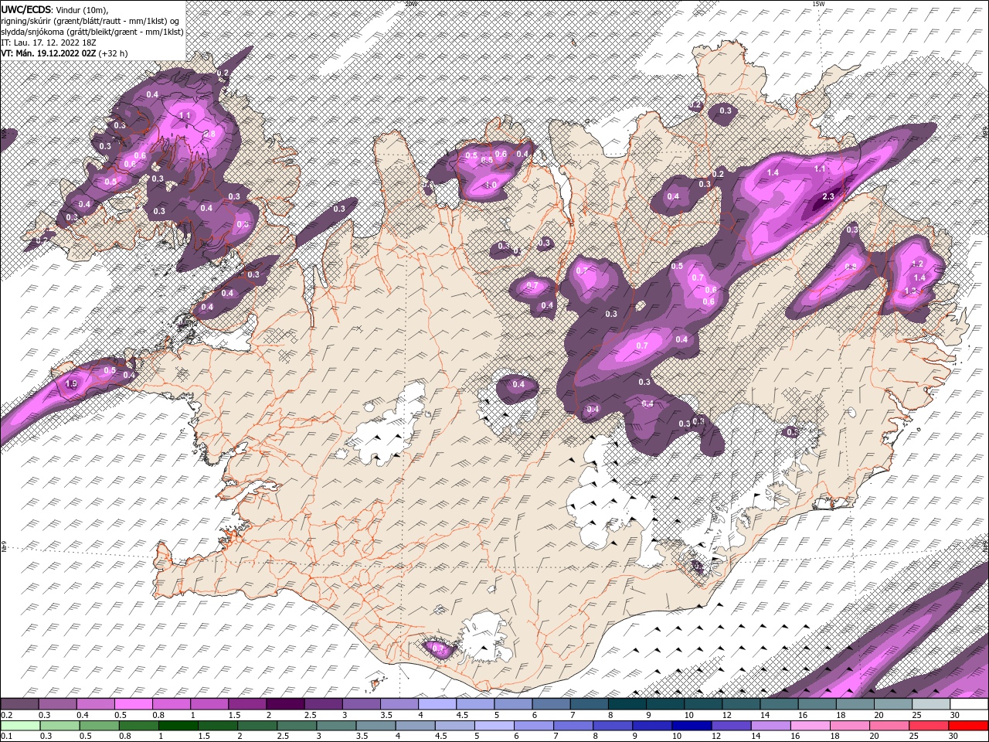Screen dimensions: 989x742
Task: Select the darkest green swatch labeled 1 in the green row
Action: (x=178, y=726)
